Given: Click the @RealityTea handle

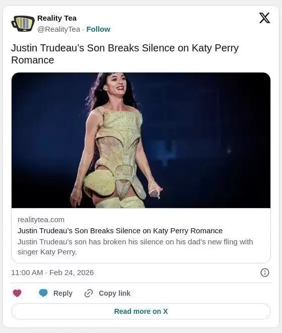Looking at the screenshot, I should click(x=59, y=29).
